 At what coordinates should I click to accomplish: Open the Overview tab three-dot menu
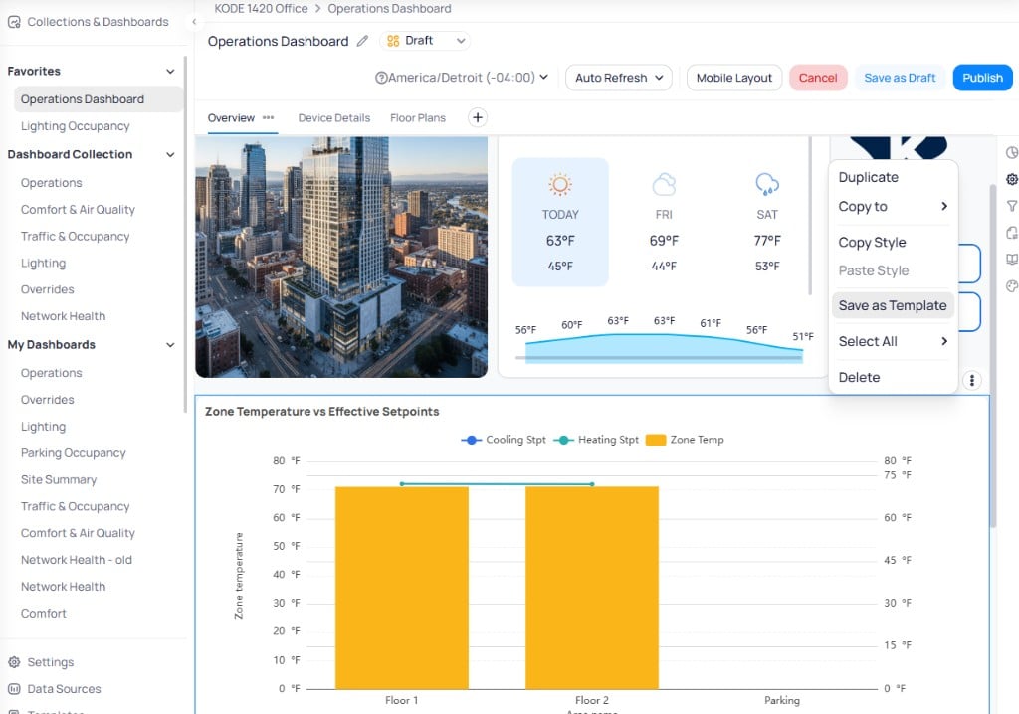tap(269, 117)
